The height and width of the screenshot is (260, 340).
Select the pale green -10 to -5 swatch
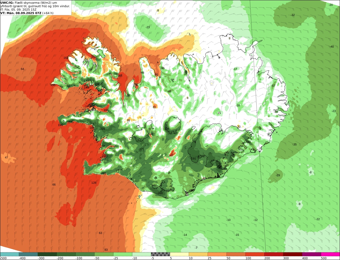(x=142, y=254)
